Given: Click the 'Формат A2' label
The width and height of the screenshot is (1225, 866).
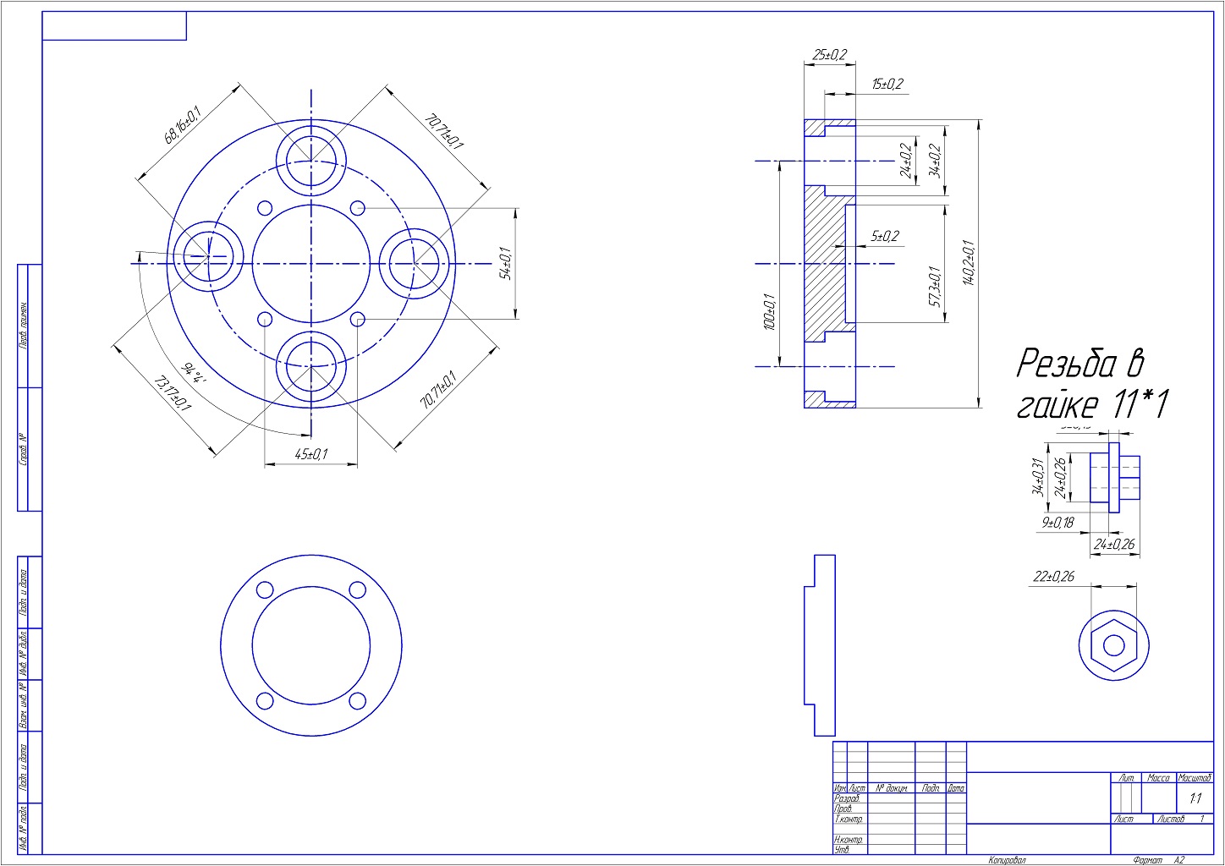Looking at the screenshot, I should [1159, 860].
